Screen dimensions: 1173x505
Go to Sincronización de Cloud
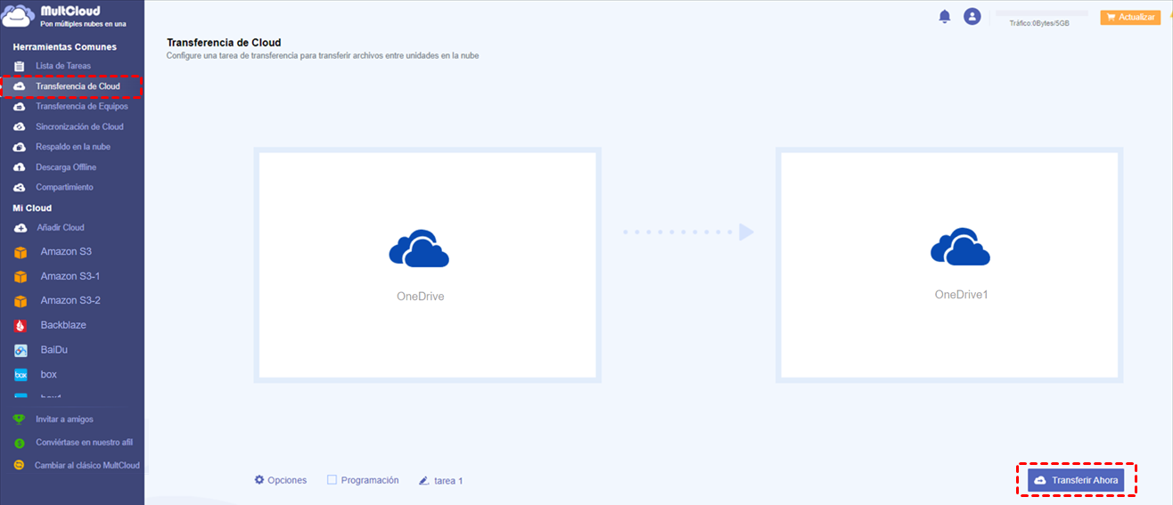click(x=79, y=126)
